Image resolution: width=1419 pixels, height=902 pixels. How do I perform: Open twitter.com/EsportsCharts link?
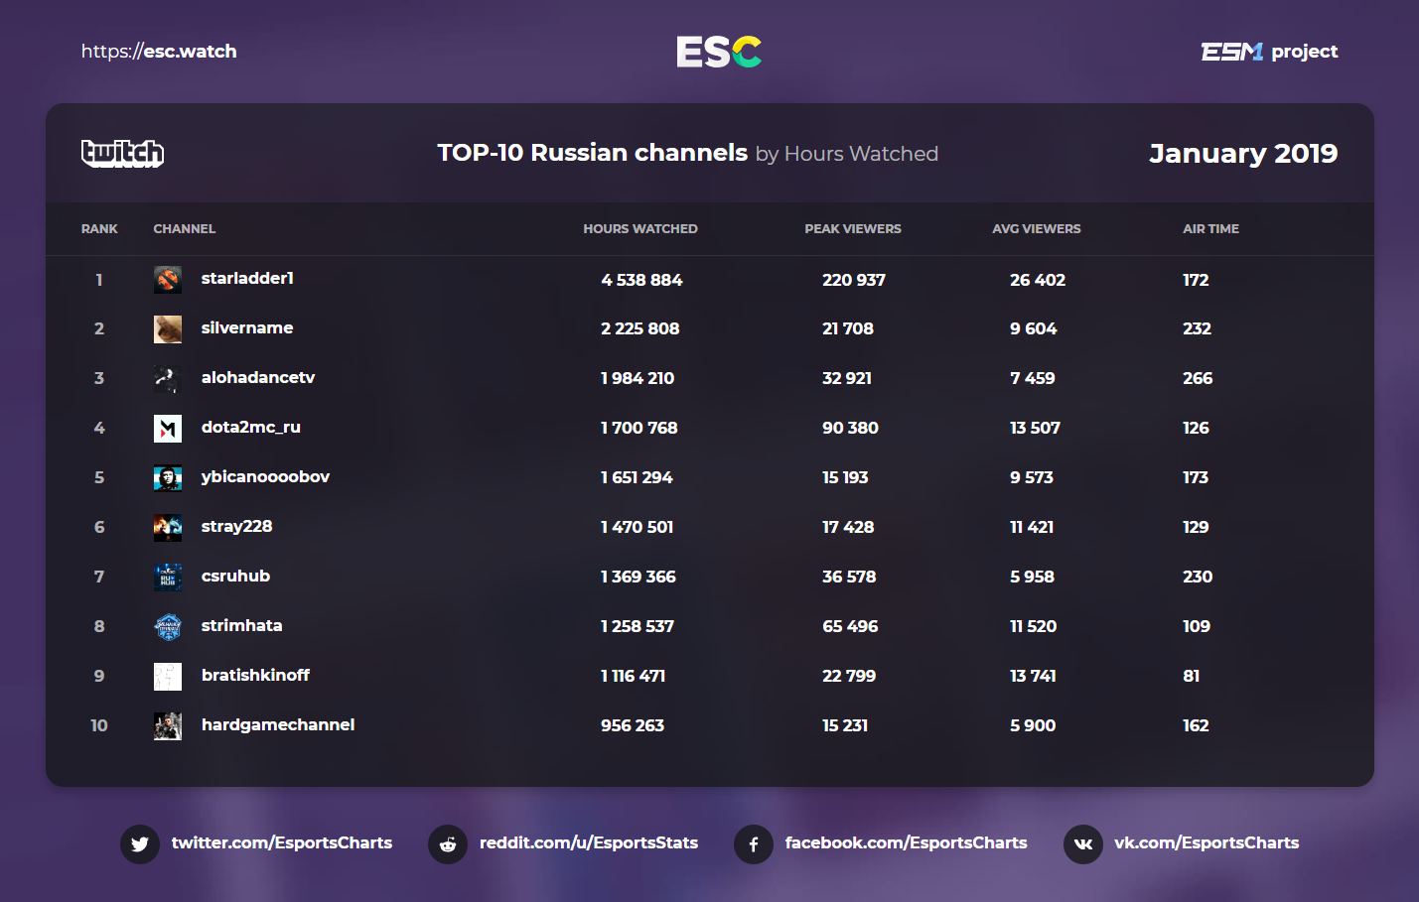click(281, 842)
